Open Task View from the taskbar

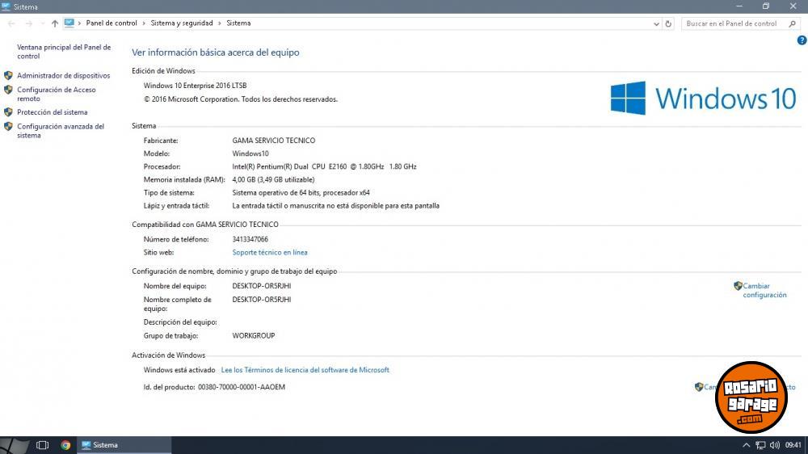pos(43,445)
